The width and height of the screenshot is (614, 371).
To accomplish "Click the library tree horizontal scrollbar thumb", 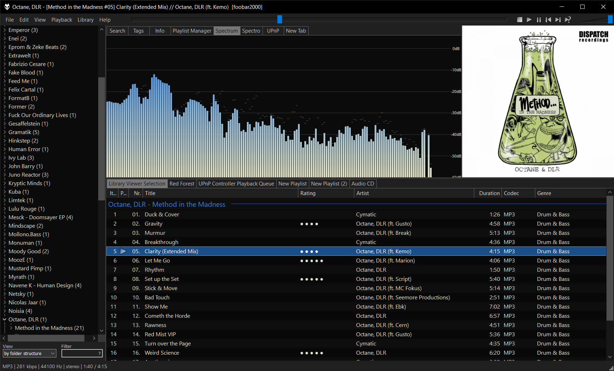I will pos(46,338).
